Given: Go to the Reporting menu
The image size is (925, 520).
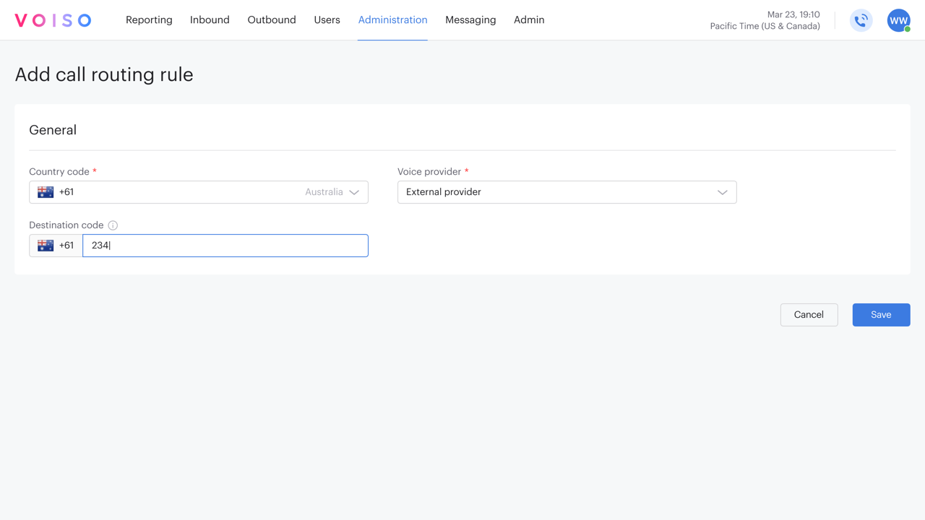Looking at the screenshot, I should tap(149, 20).
